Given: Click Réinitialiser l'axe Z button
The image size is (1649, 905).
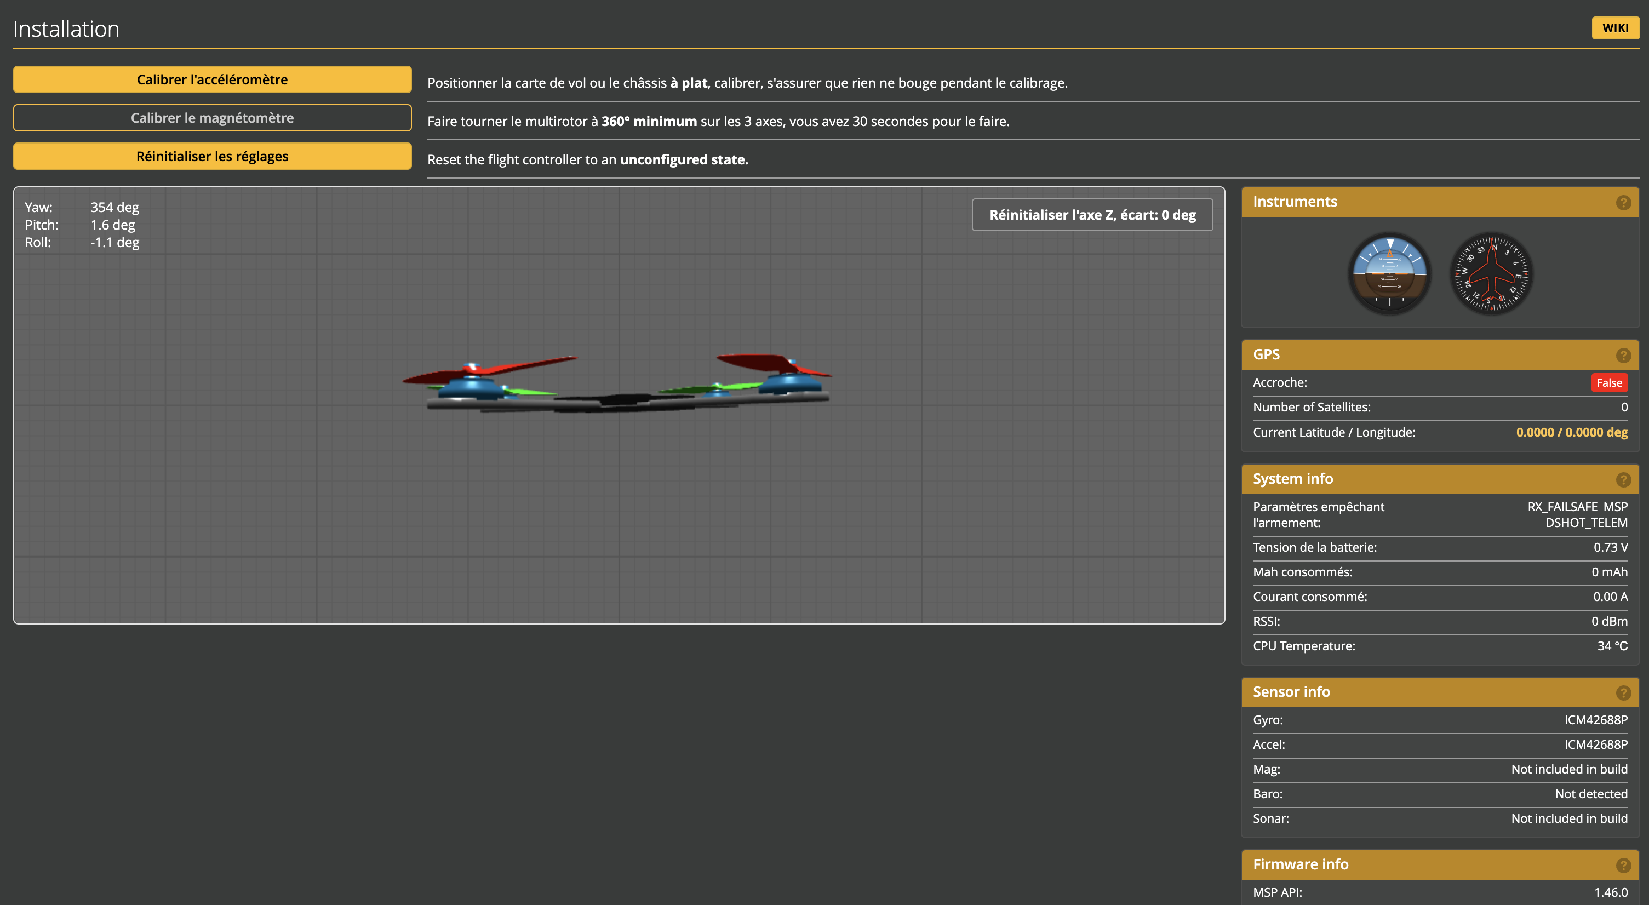Looking at the screenshot, I should [1092, 215].
